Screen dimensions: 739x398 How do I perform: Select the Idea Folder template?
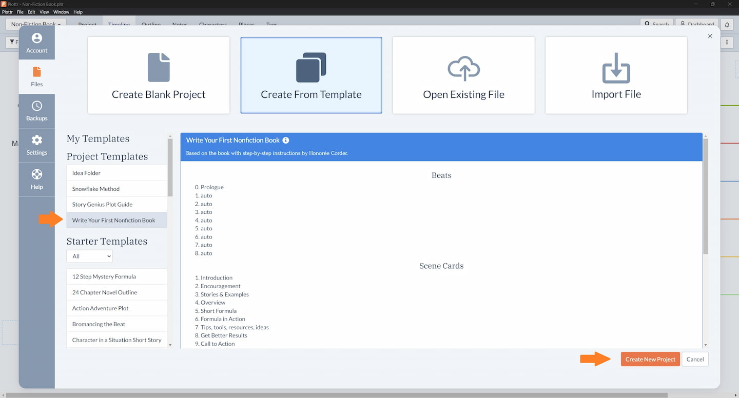click(116, 173)
